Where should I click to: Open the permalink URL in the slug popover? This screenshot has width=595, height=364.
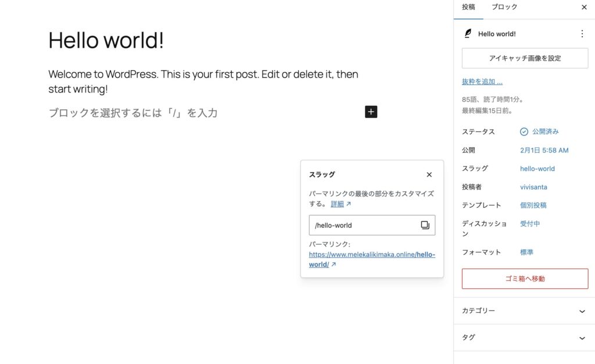coord(372,259)
